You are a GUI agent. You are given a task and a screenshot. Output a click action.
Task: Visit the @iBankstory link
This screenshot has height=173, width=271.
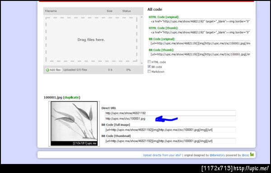coord(217,155)
